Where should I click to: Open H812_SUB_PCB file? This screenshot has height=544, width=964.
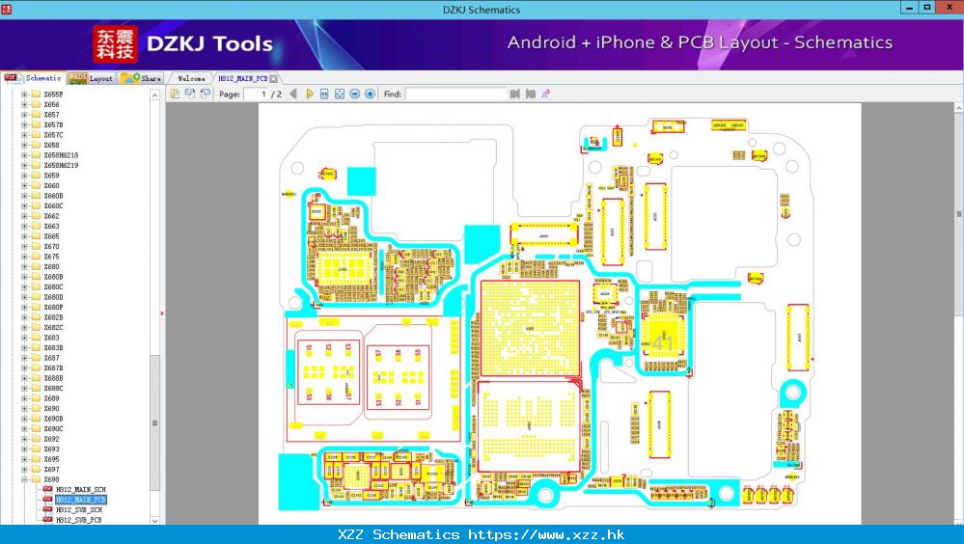coord(79,520)
